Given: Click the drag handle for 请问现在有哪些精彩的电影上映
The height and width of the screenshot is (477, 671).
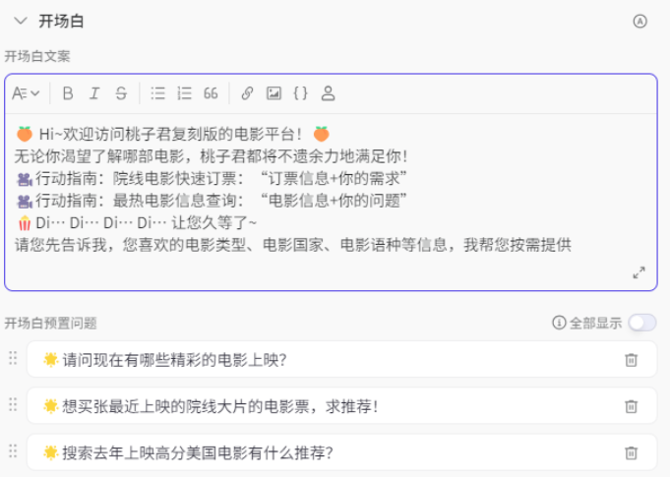Looking at the screenshot, I should pyautogui.click(x=13, y=359).
